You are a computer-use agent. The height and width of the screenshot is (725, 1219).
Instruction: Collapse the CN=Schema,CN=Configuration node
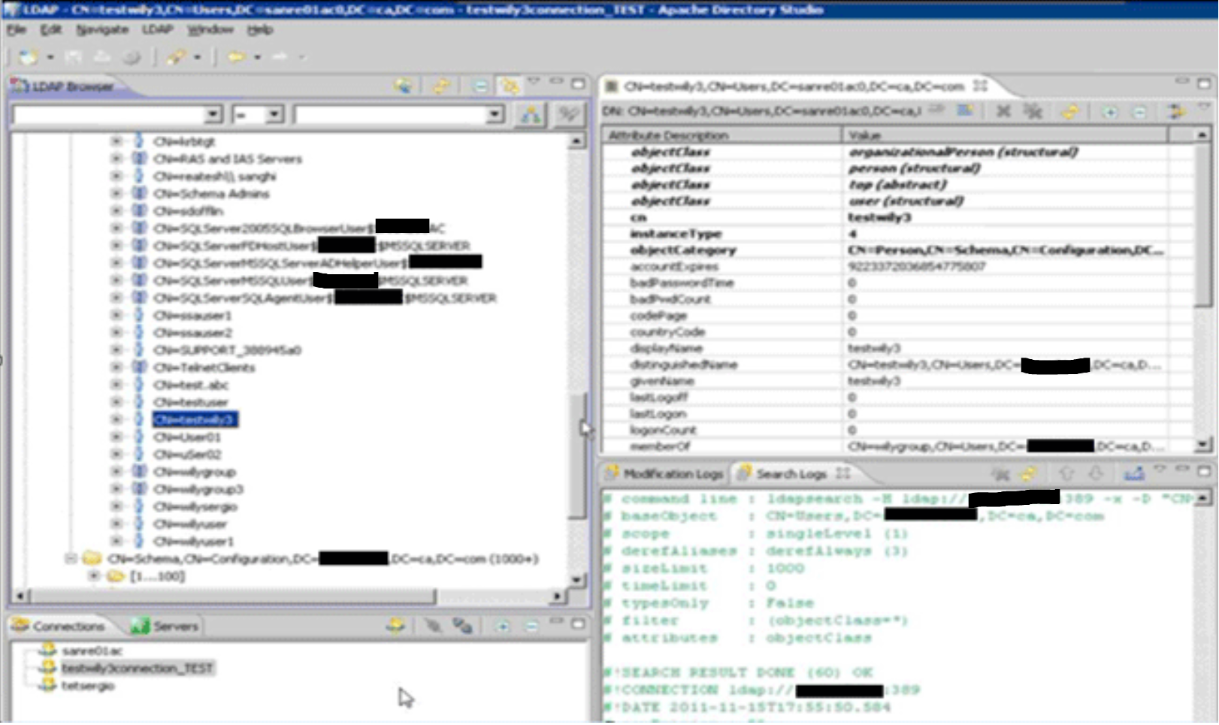(x=71, y=558)
